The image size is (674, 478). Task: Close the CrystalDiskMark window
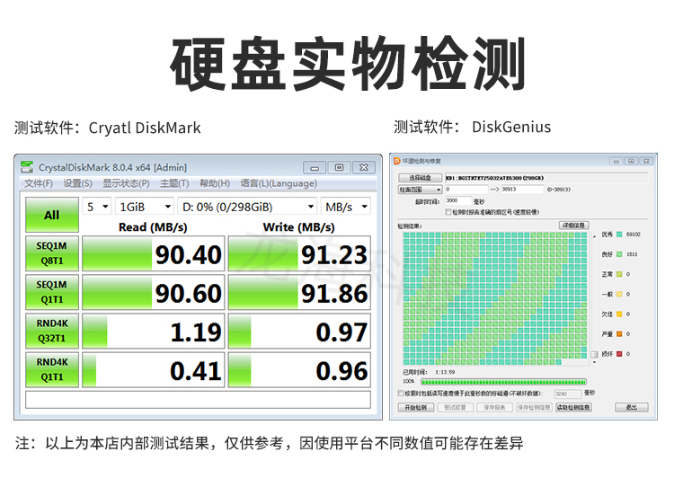(x=364, y=167)
